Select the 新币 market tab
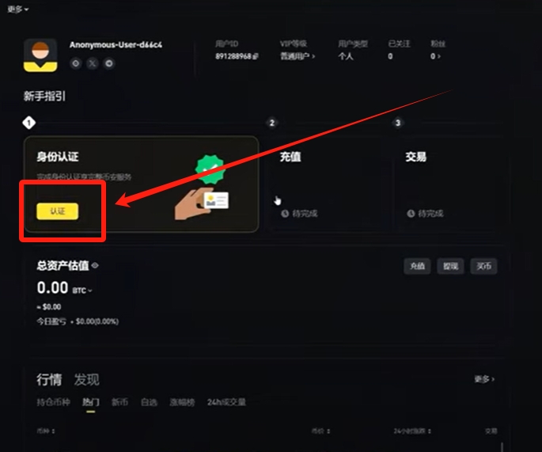Image resolution: width=542 pixels, height=452 pixels. pos(119,402)
